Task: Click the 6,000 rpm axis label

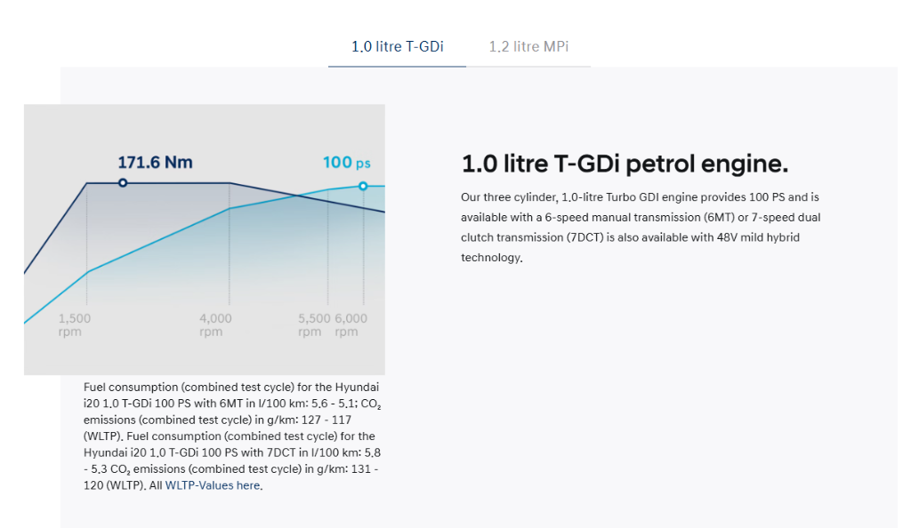Action: [351, 325]
